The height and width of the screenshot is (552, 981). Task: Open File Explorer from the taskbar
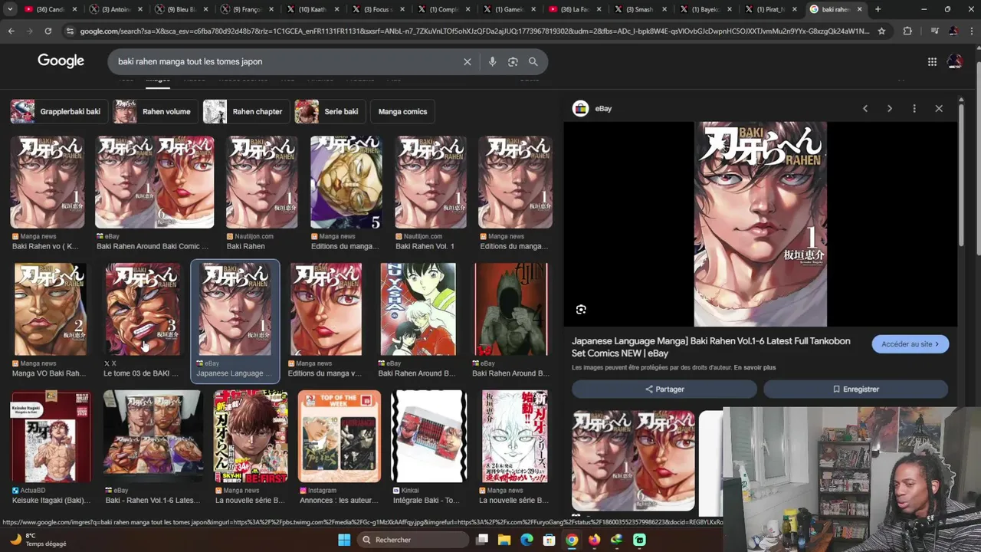coord(504,540)
